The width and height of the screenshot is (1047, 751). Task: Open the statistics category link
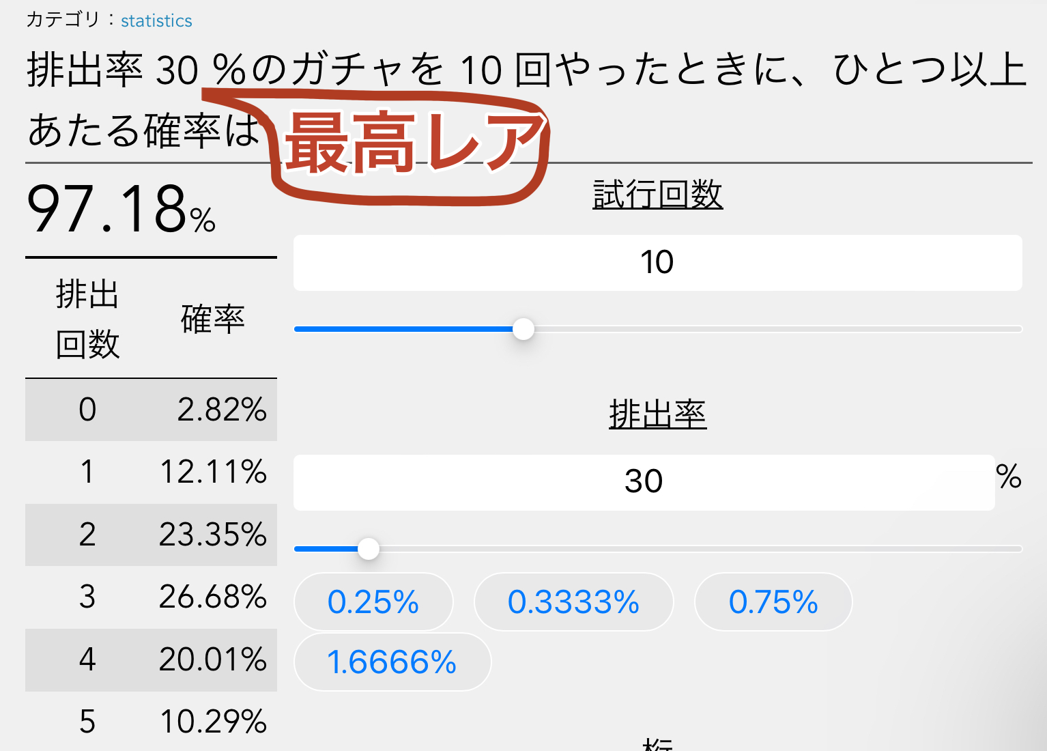156,21
